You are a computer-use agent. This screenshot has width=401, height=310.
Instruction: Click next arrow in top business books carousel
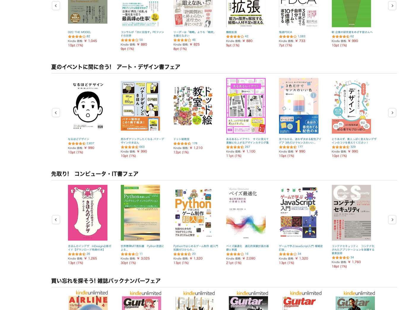[x=392, y=6]
